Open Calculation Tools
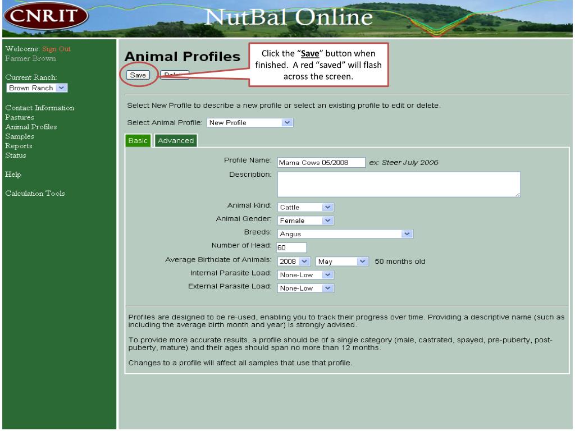 [x=35, y=194]
